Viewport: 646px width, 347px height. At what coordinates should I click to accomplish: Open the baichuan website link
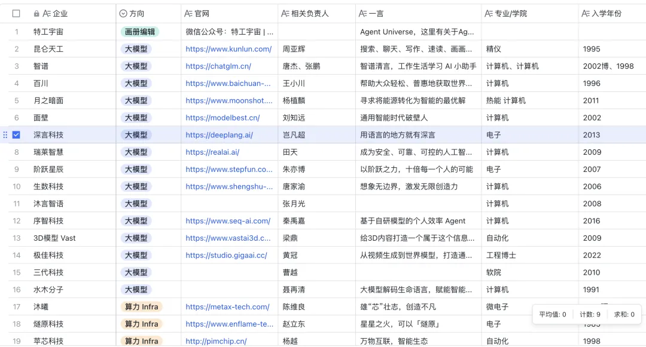(228, 84)
